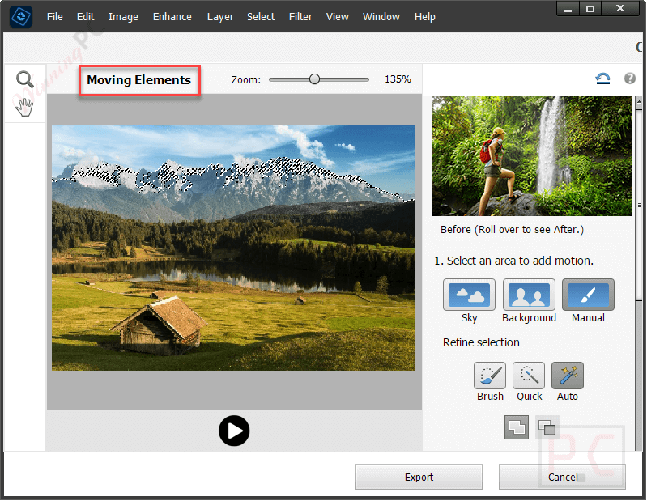Open the Help menu

point(425,17)
